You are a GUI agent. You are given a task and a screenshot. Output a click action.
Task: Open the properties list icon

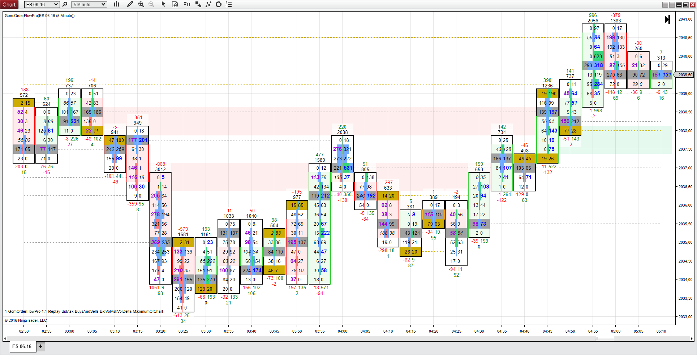[x=229, y=4]
